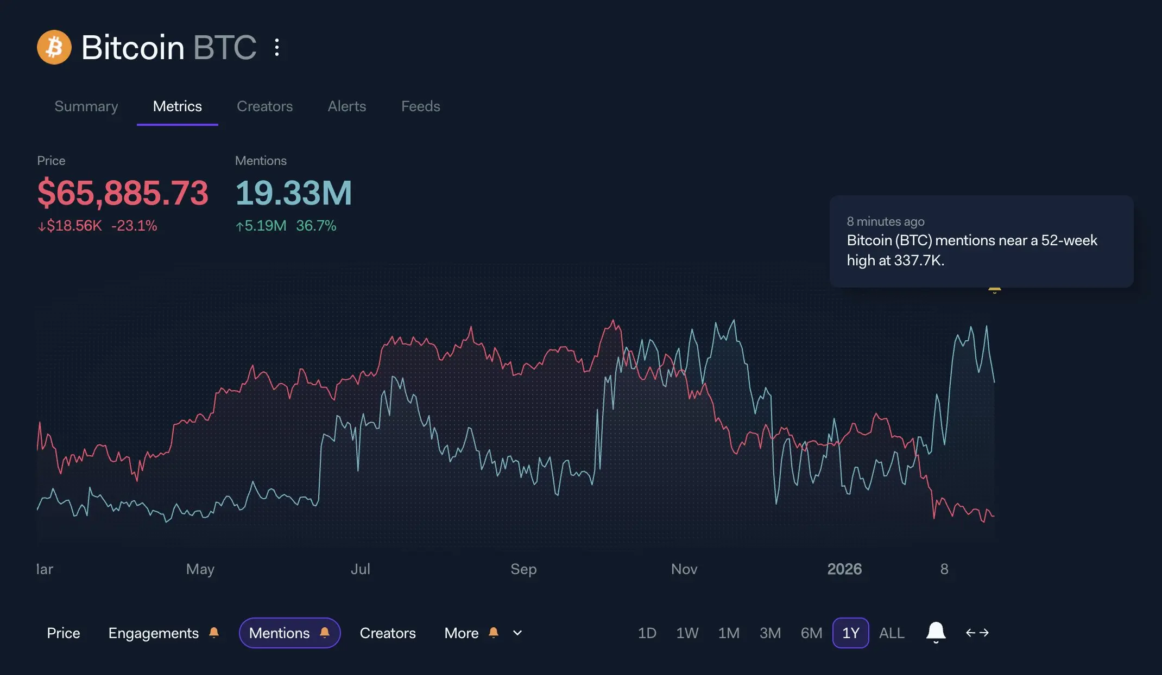
Task: Click the expand-width arrows icon
Action: coord(977,633)
